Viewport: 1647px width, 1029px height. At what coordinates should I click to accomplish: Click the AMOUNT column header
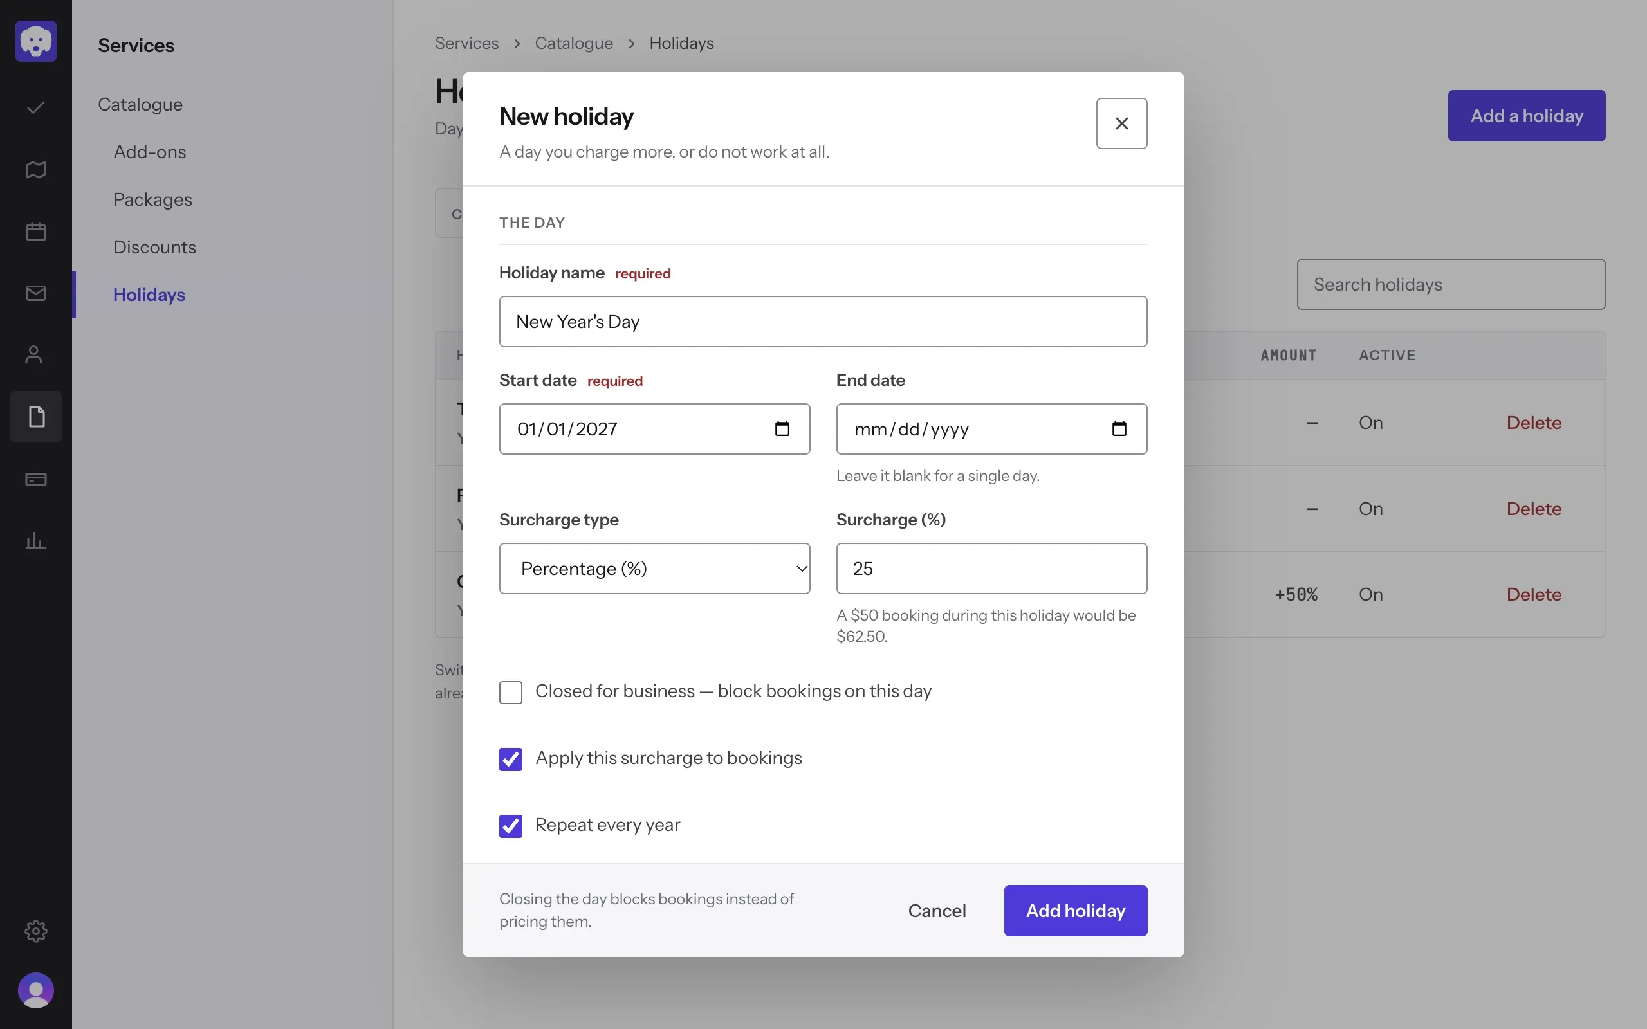tap(1289, 355)
